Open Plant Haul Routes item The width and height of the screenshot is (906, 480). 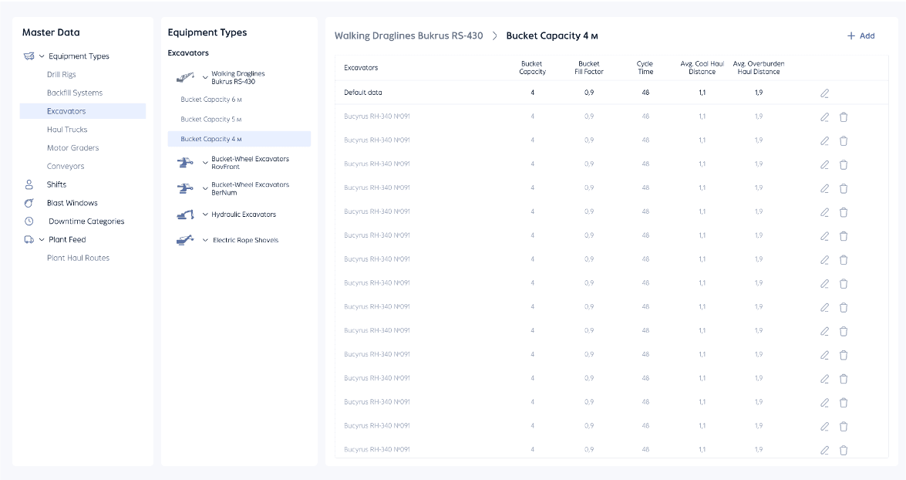pyautogui.click(x=78, y=258)
